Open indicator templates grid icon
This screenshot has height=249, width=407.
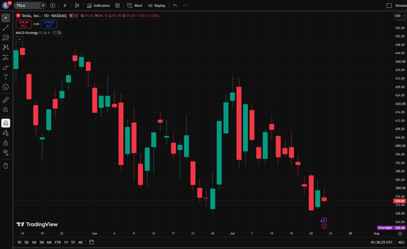[118, 6]
